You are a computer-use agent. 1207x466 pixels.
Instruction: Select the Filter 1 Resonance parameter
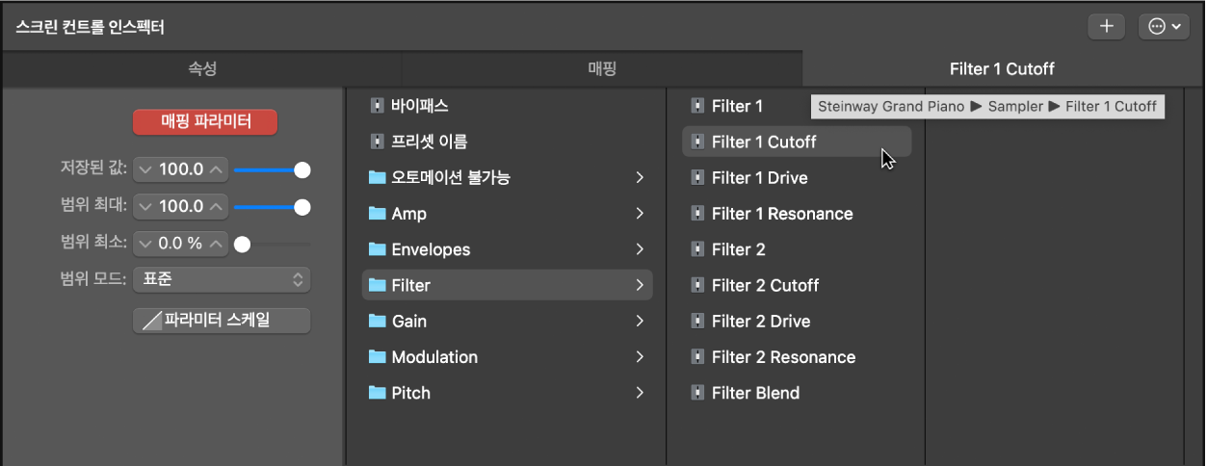(x=781, y=214)
